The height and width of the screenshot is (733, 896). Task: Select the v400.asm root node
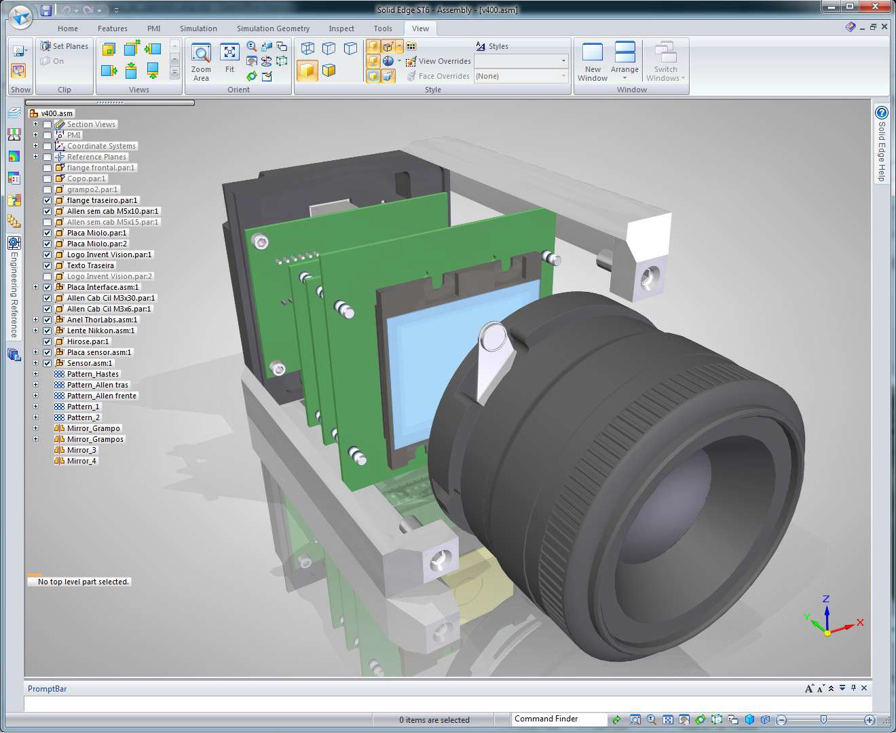coord(56,114)
